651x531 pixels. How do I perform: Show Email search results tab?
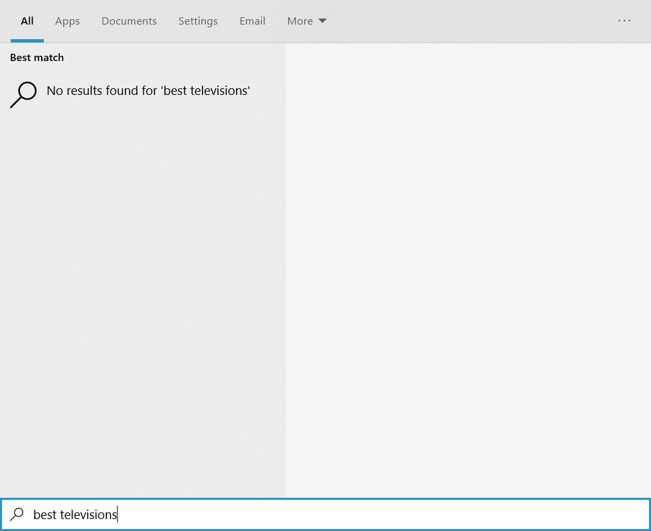[x=252, y=21]
